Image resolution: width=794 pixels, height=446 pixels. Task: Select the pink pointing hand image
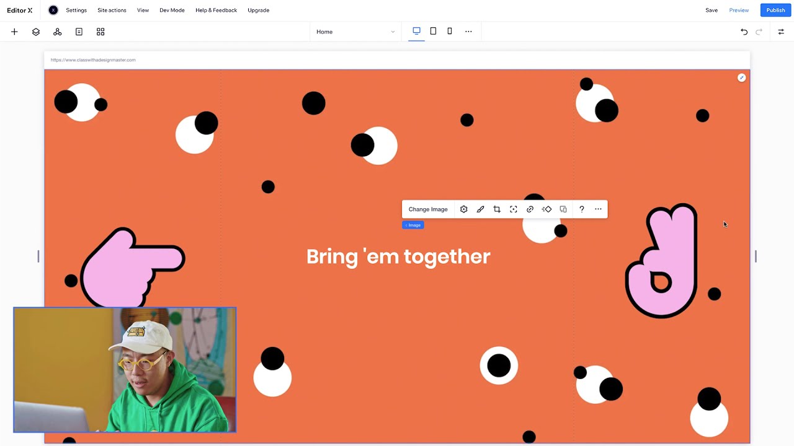132,268
